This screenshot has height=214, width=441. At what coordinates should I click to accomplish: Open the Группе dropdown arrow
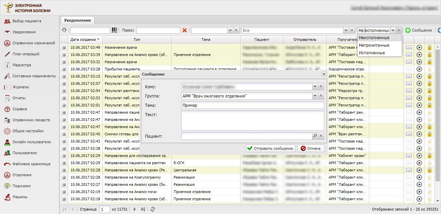click(315, 96)
